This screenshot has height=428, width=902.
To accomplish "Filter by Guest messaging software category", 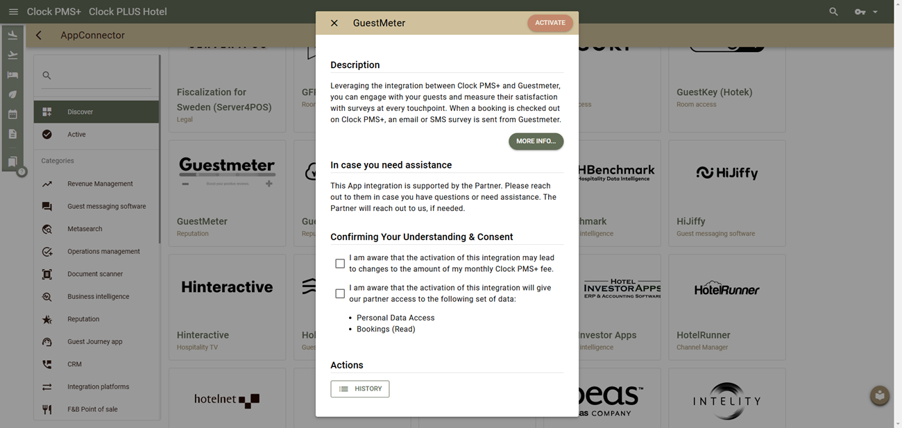I will click(x=96, y=206).
